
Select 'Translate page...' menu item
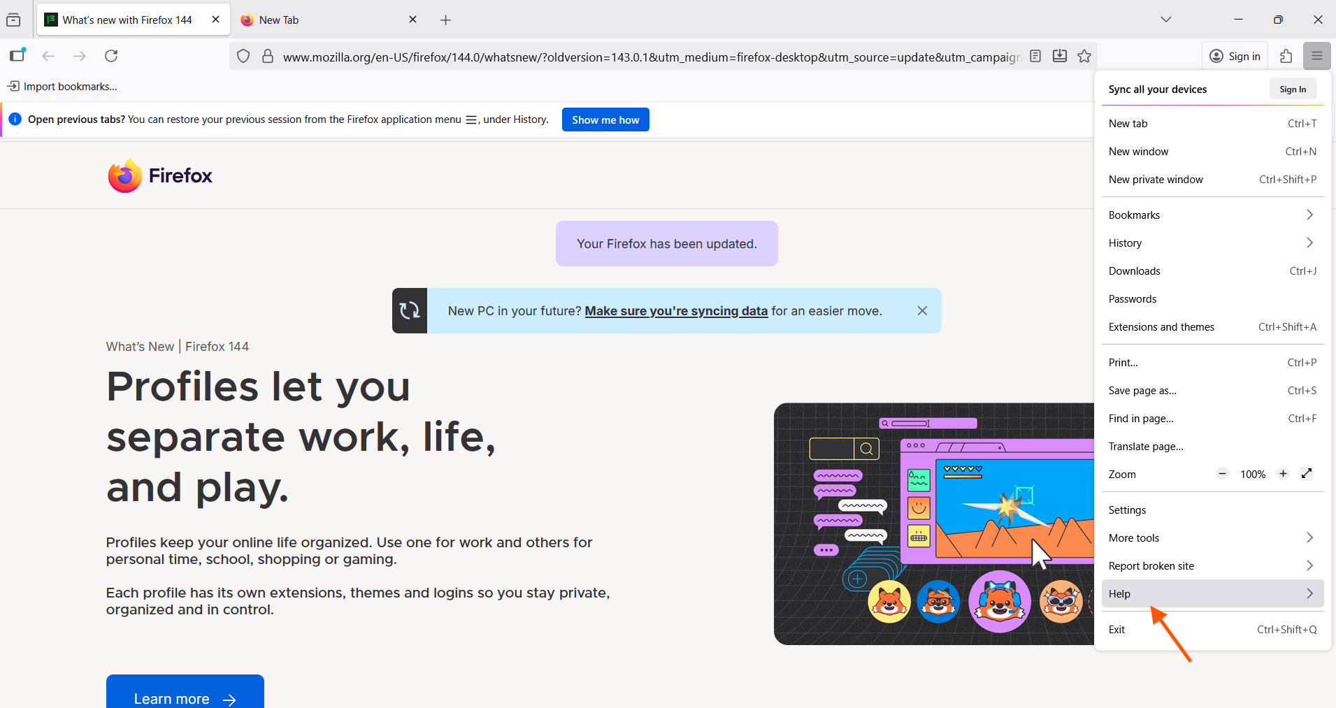tap(1213, 447)
